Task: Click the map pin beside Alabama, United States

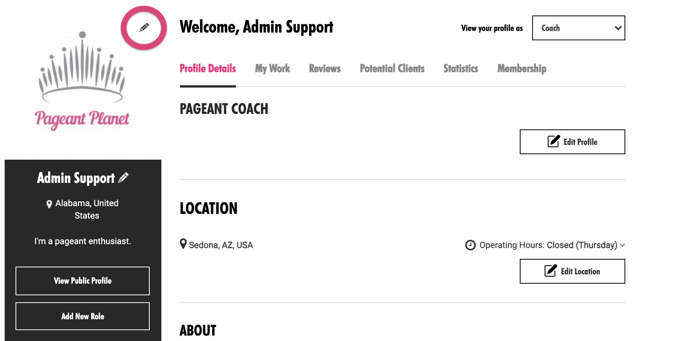Action: point(49,204)
